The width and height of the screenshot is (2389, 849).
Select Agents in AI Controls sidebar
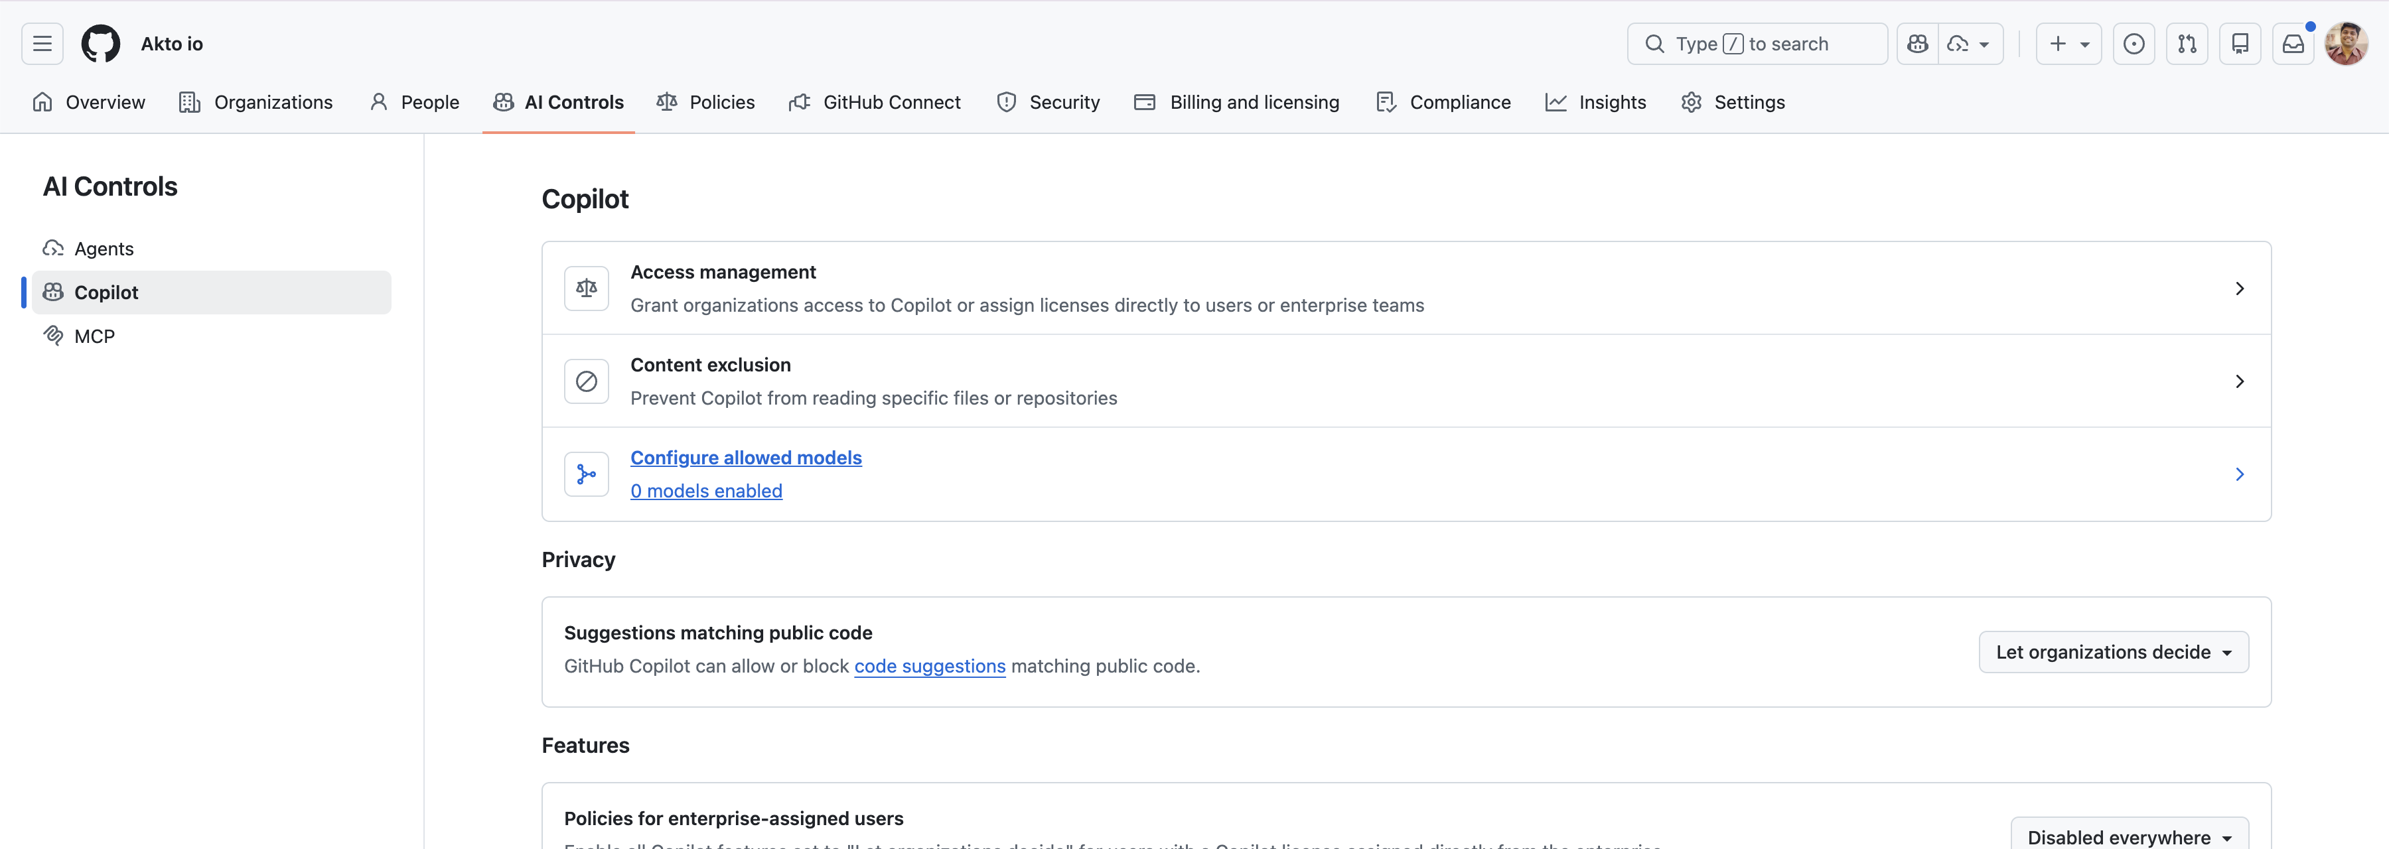(104, 248)
